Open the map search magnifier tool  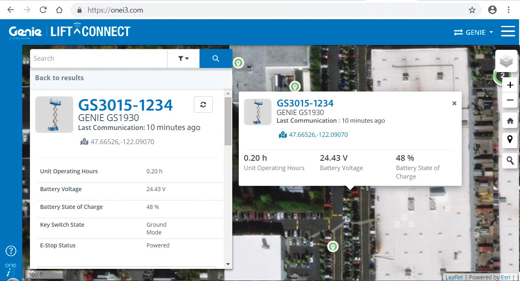[510, 160]
